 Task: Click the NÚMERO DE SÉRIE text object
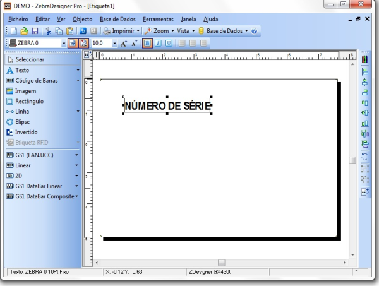pos(165,106)
